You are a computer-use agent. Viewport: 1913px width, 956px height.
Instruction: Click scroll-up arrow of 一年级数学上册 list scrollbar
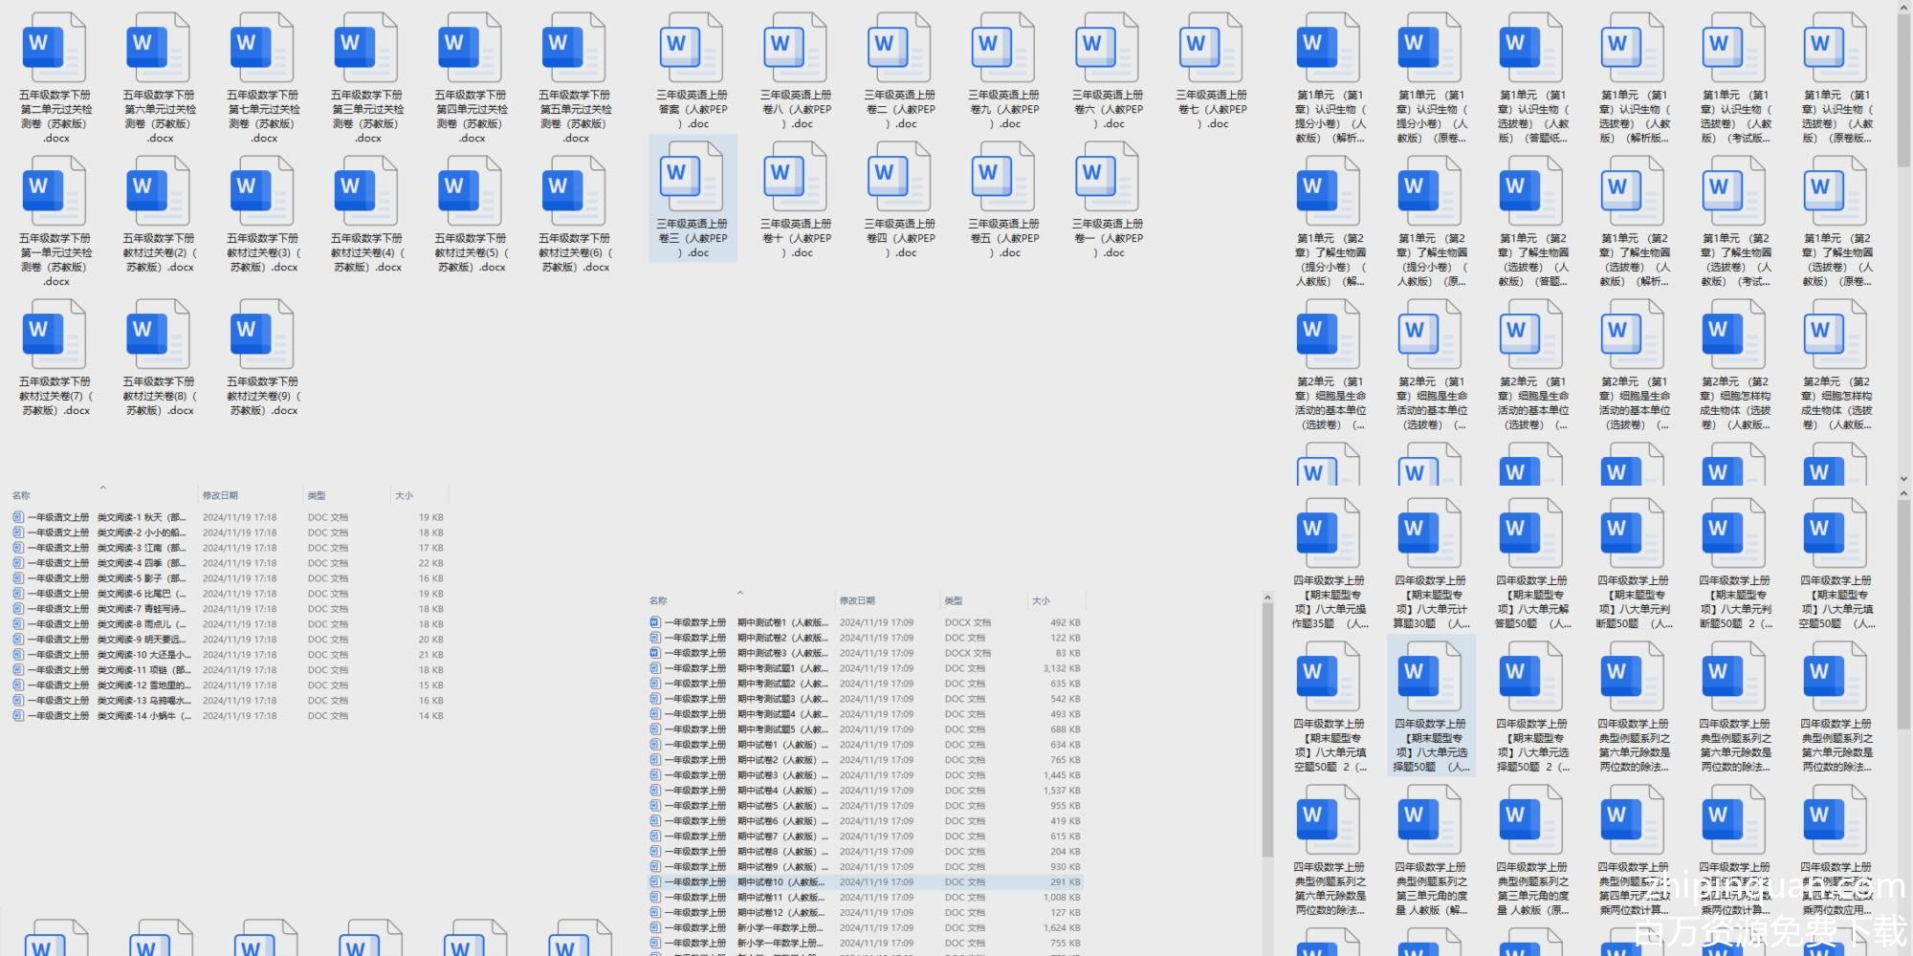pos(1267,598)
